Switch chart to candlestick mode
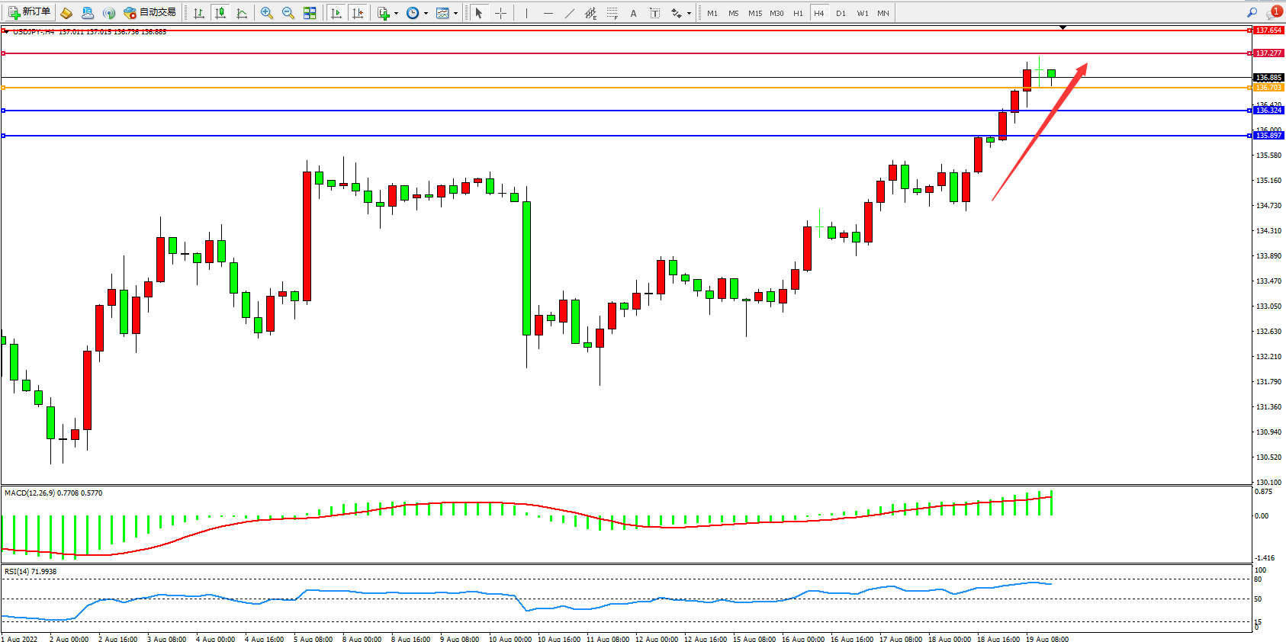The image size is (1286, 642). click(220, 13)
